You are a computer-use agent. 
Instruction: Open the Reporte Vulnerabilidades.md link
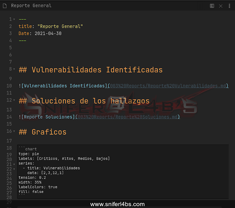(x=168, y=86)
